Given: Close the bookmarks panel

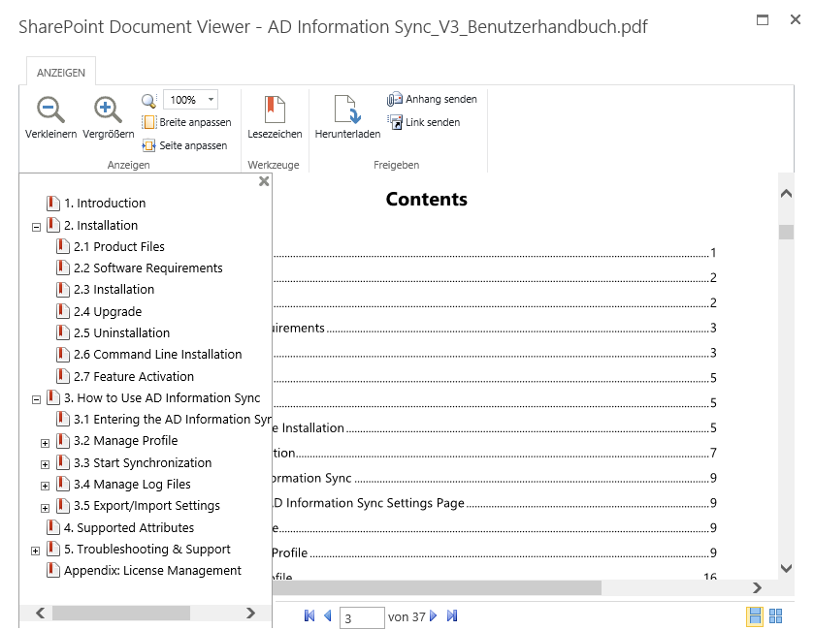Looking at the screenshot, I should pos(264,181).
